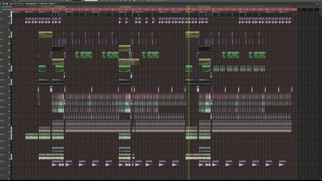Image resolution: width=322 pixels, height=181 pixels.
Task: Click the green playlist icon before the title
Action: [11, 4]
